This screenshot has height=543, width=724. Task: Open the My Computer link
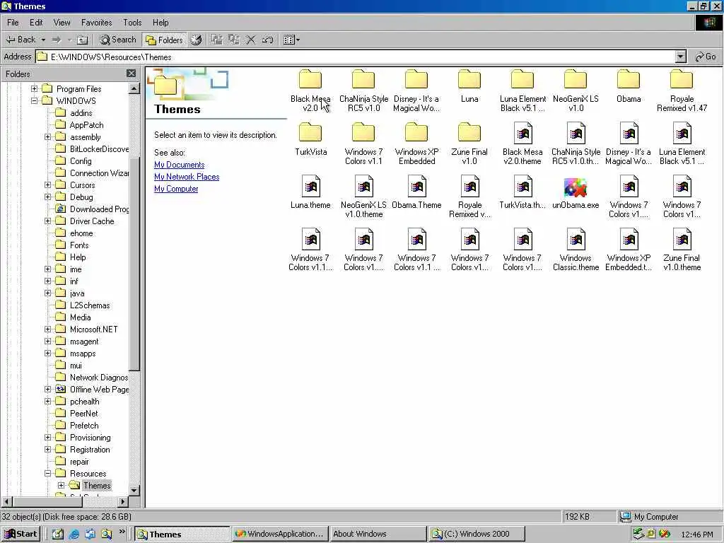pyautogui.click(x=176, y=189)
